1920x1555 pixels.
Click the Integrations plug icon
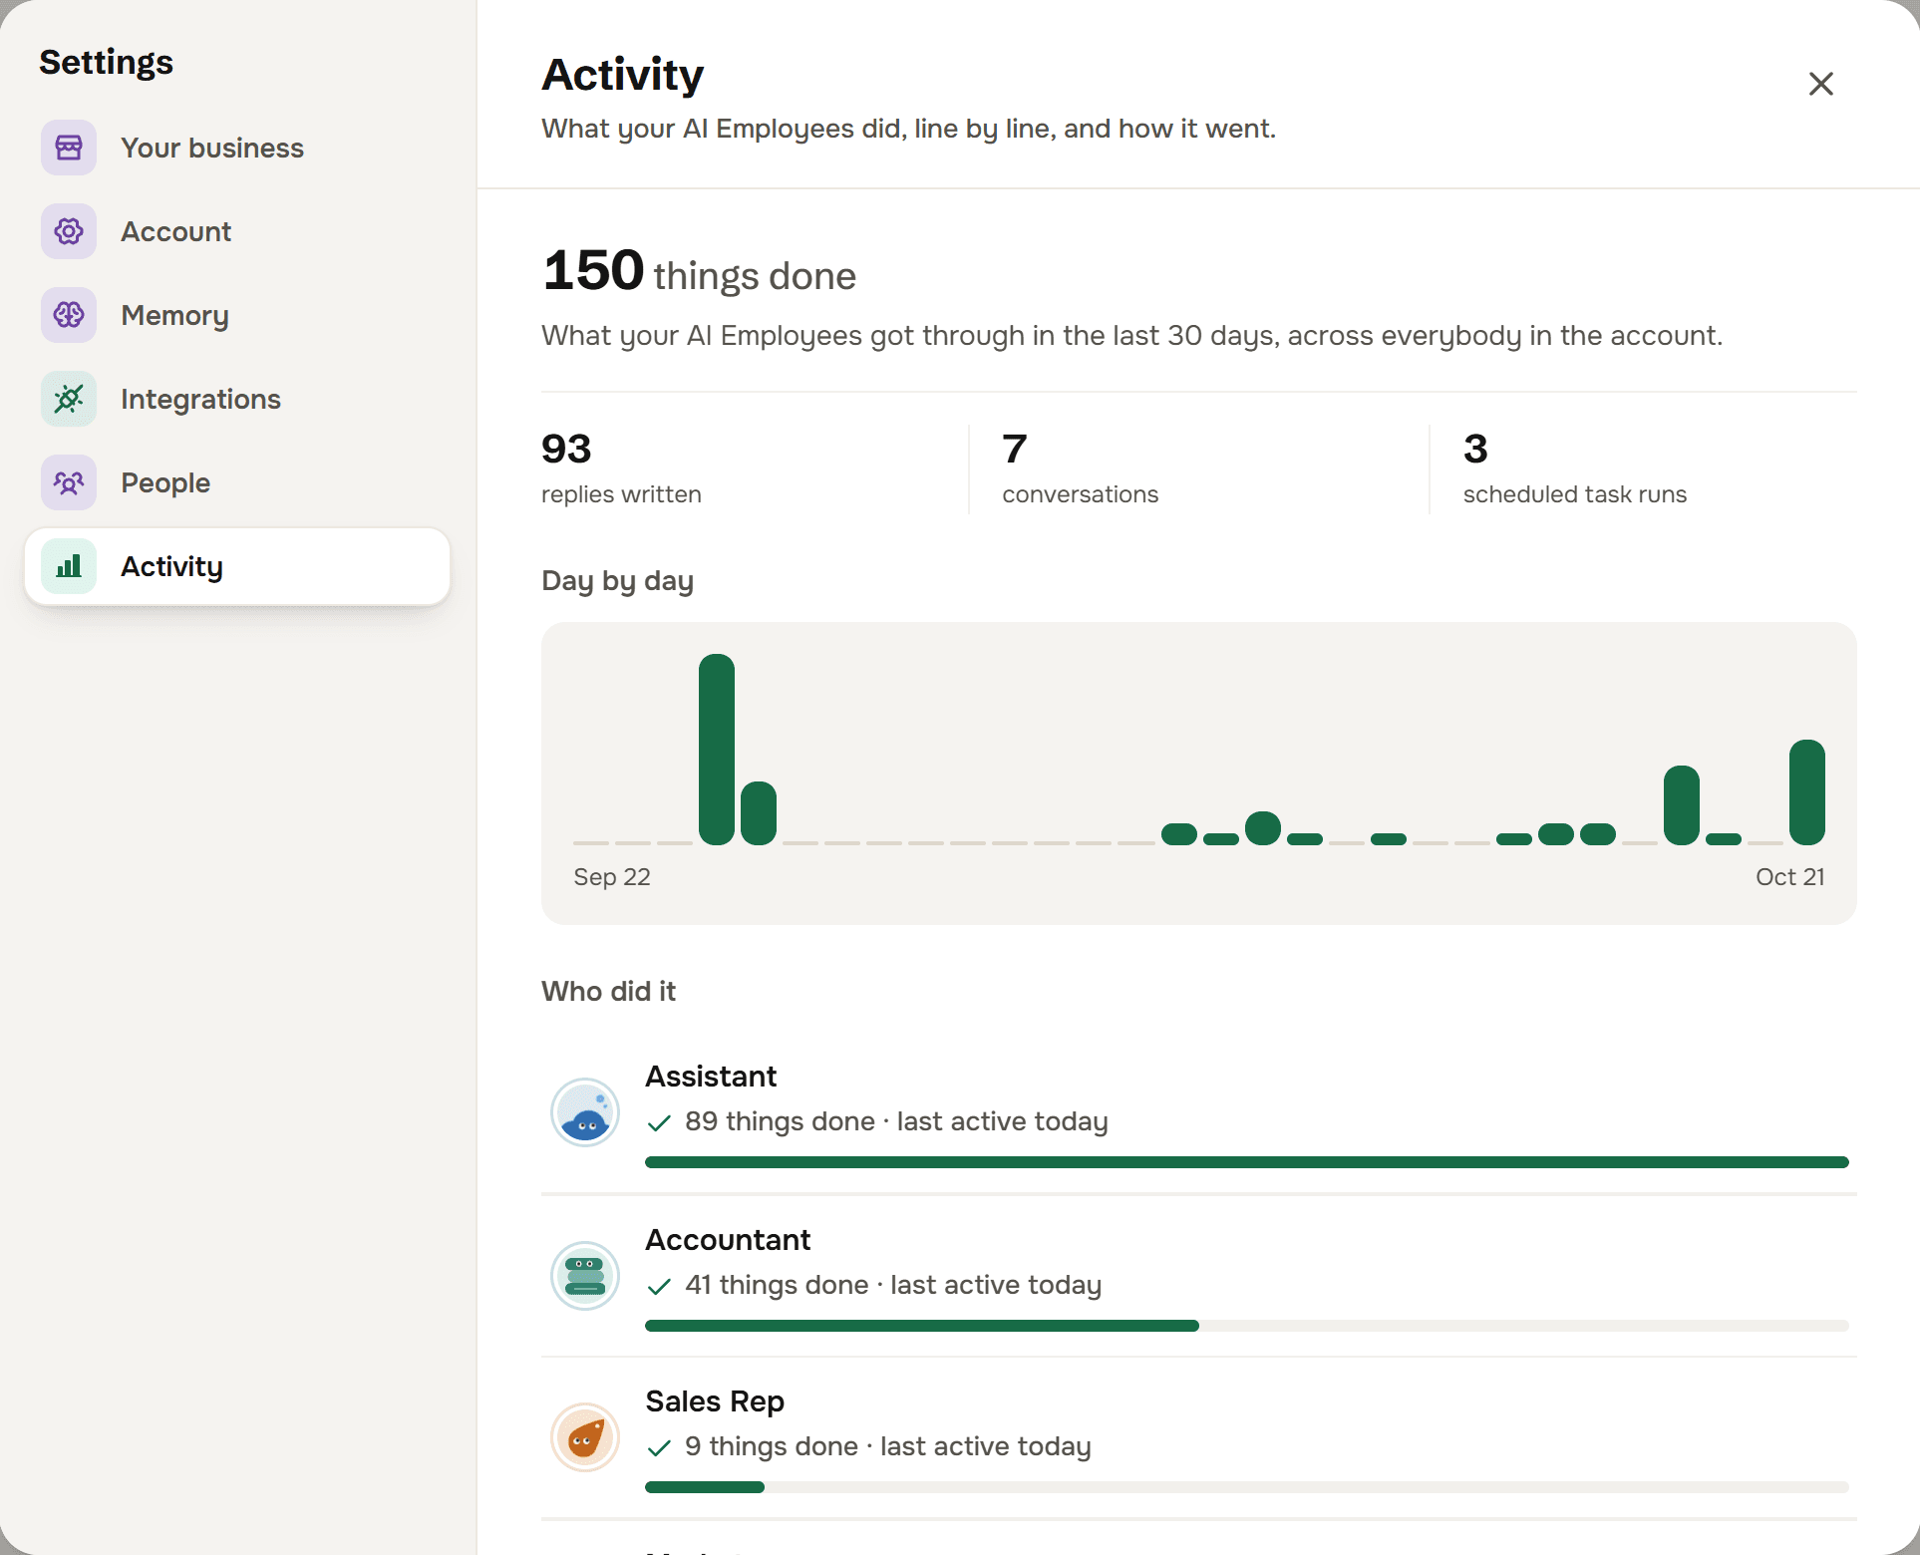coord(69,399)
